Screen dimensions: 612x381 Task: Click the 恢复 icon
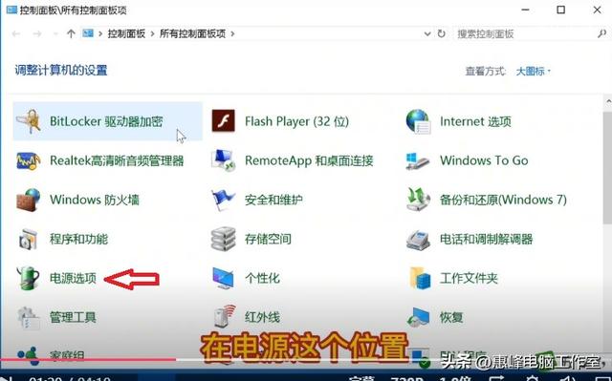(x=418, y=317)
